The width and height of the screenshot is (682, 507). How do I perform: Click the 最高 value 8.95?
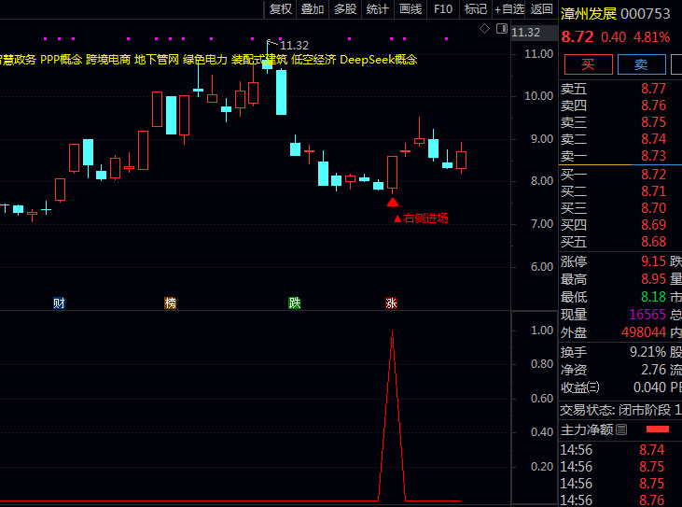pos(653,279)
